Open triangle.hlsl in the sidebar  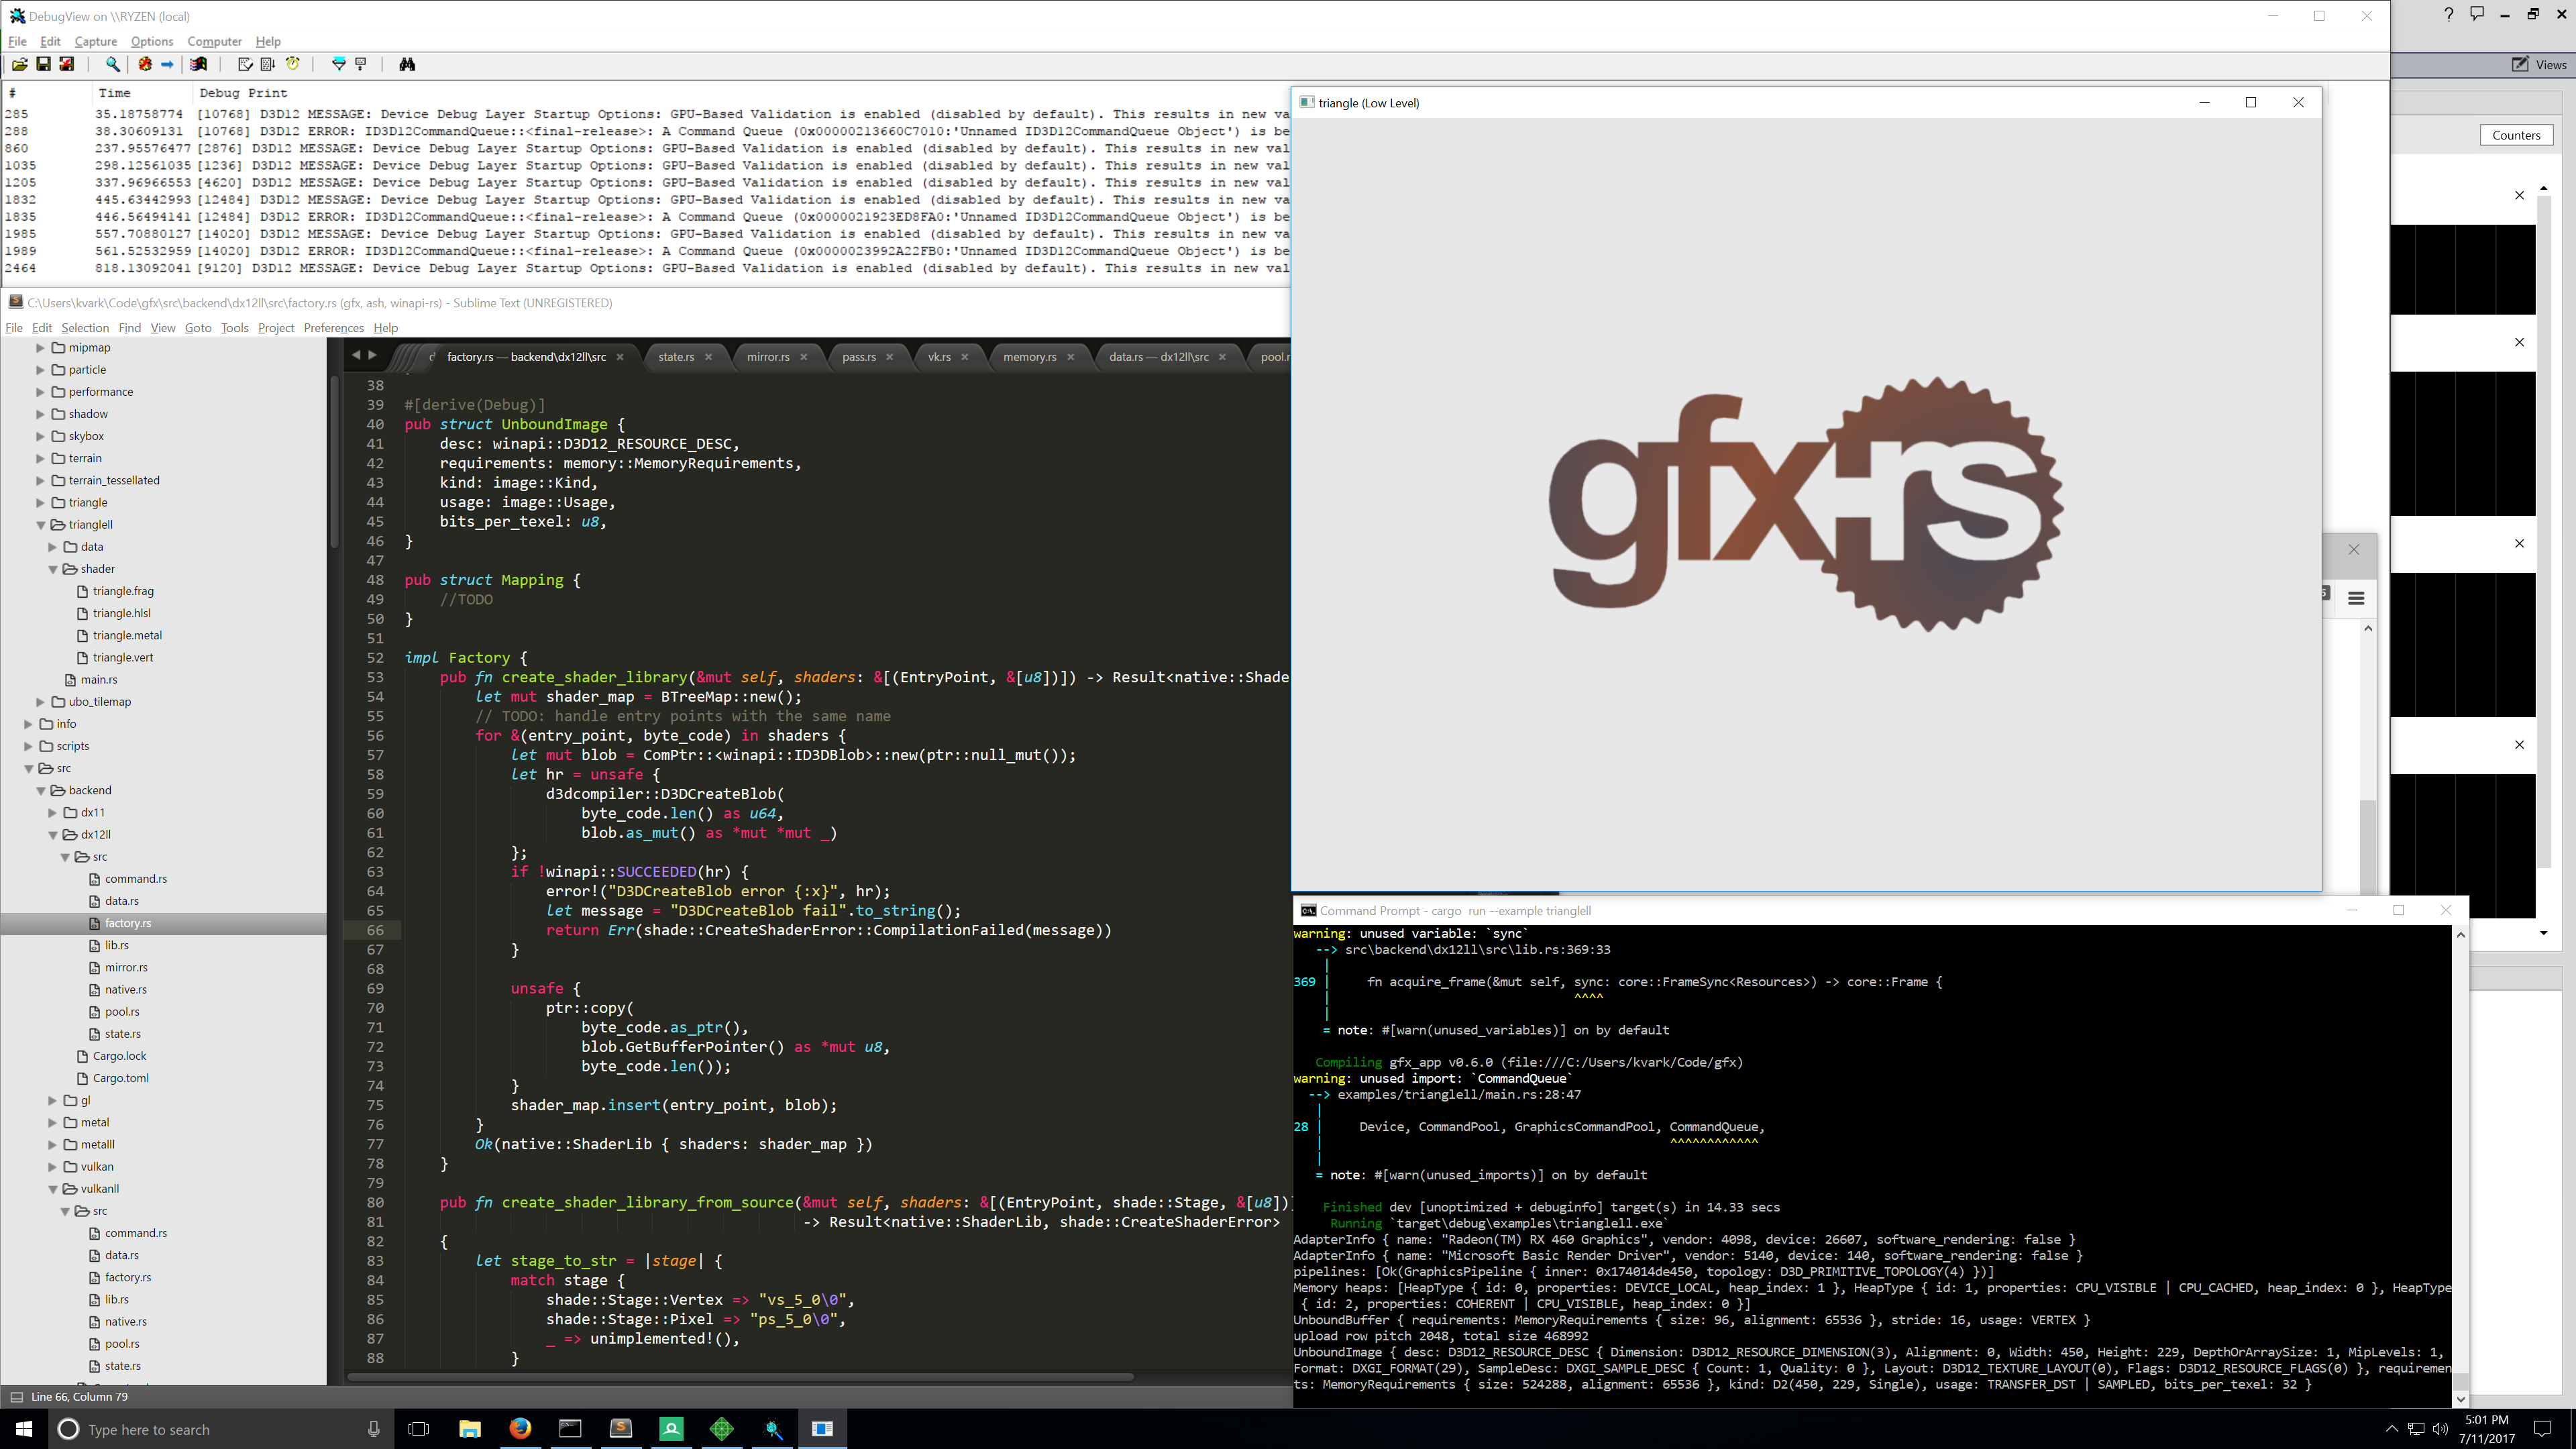click(x=121, y=613)
